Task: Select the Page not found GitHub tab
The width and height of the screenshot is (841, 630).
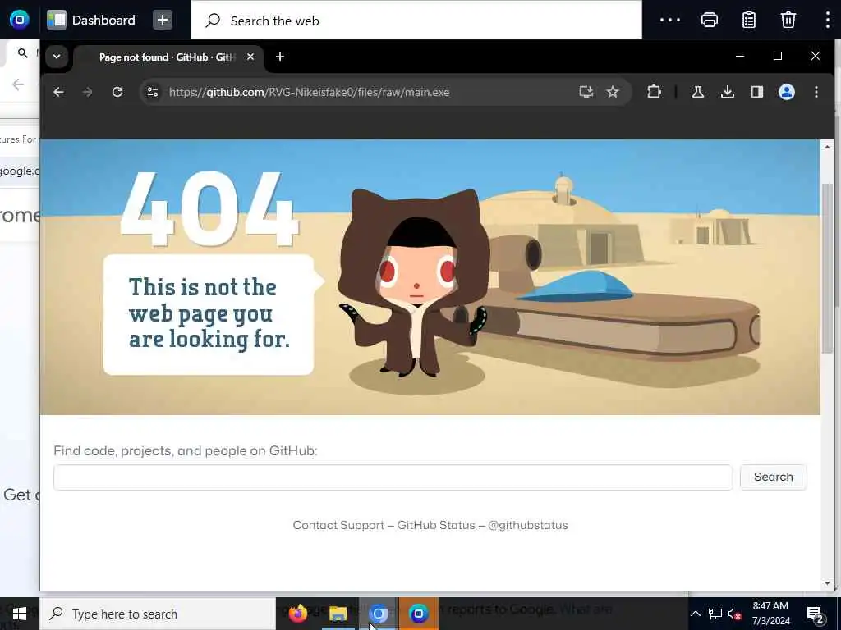Action: point(168,57)
